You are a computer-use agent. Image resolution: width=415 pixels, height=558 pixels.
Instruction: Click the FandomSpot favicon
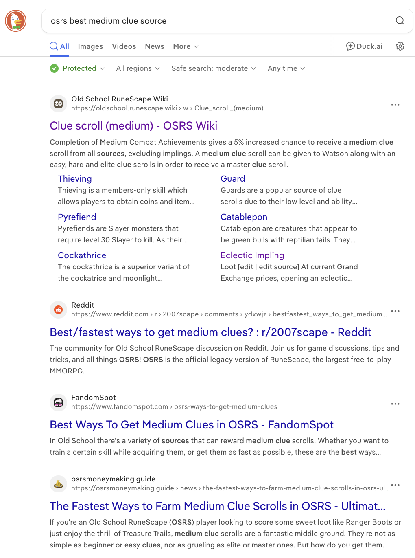point(58,402)
